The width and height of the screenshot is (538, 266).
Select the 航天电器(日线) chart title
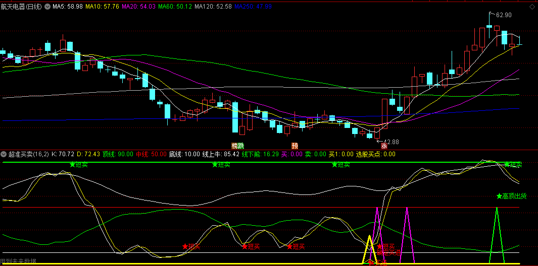point(22,7)
